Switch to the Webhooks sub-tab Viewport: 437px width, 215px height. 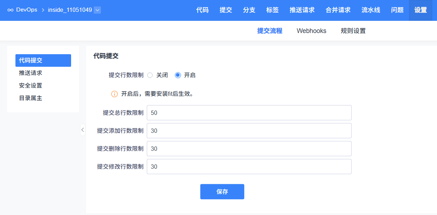point(311,31)
